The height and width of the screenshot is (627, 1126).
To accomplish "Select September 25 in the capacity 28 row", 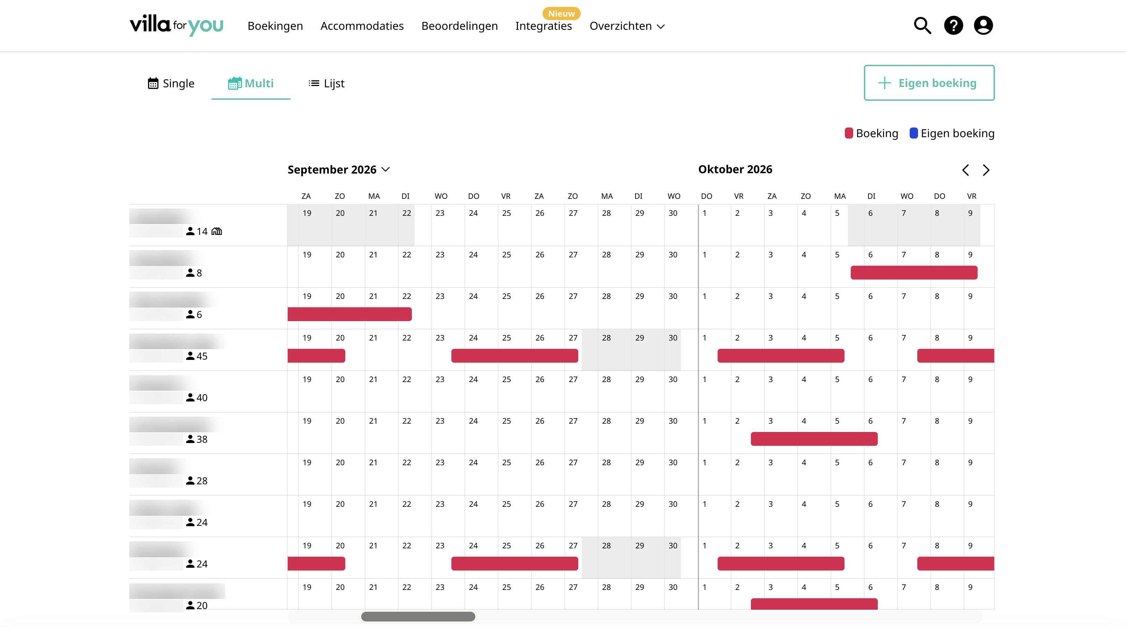I will click(514, 475).
